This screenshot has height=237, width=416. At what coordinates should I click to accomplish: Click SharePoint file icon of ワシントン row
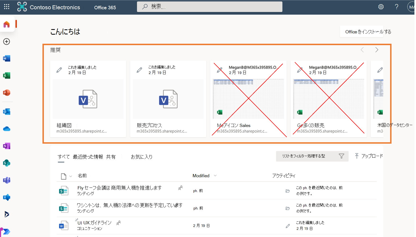[x=64, y=208]
